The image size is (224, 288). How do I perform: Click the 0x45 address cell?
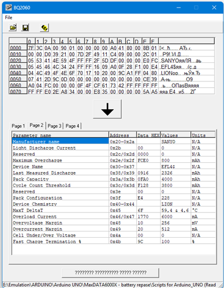[123, 211]
